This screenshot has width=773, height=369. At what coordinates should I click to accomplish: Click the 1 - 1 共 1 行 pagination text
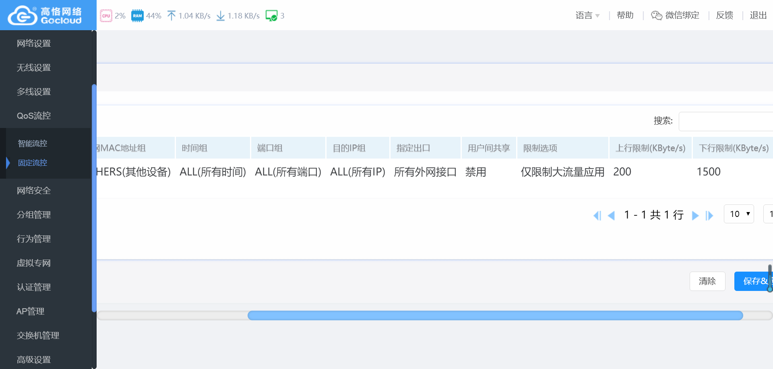[654, 215]
